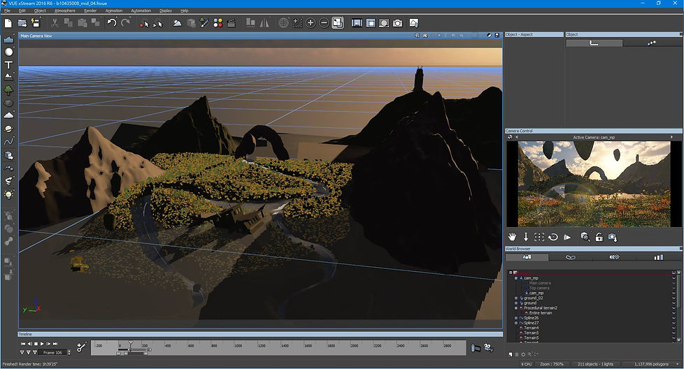Click the padlock icon in Camera Control
The image size is (684, 369).
(599, 237)
